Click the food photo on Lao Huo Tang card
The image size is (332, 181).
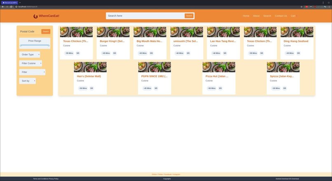pyautogui.click(x=223, y=32)
